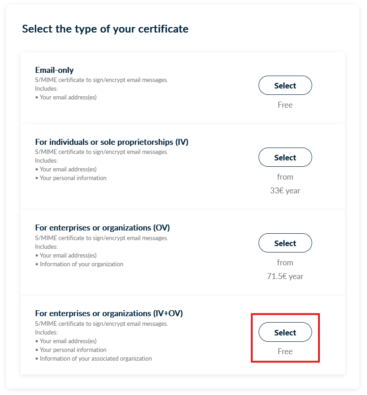Click "Information of your organization" bullet text
Viewport: 367px width, 395px height.
coord(81,264)
